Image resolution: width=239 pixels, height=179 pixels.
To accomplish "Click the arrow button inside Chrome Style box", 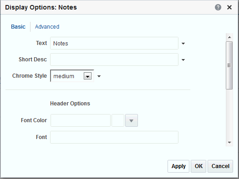I will 88,76.
